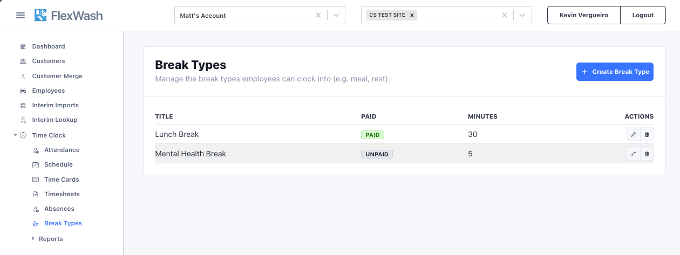Open Kevin Vergueiro's profile button
This screenshot has height=255, width=680.
584,15
